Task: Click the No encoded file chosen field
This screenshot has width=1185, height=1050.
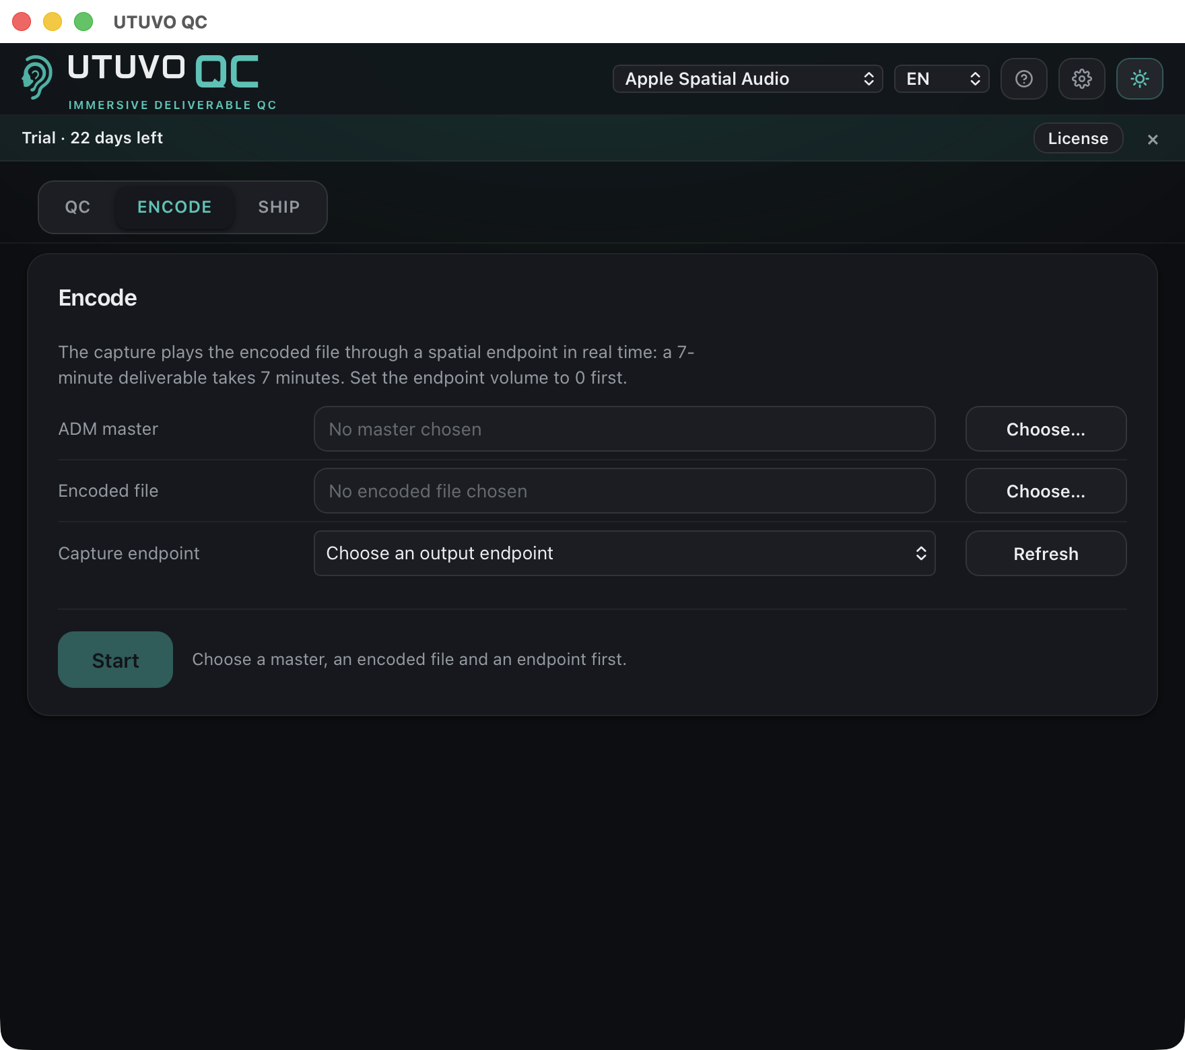Action: click(624, 491)
